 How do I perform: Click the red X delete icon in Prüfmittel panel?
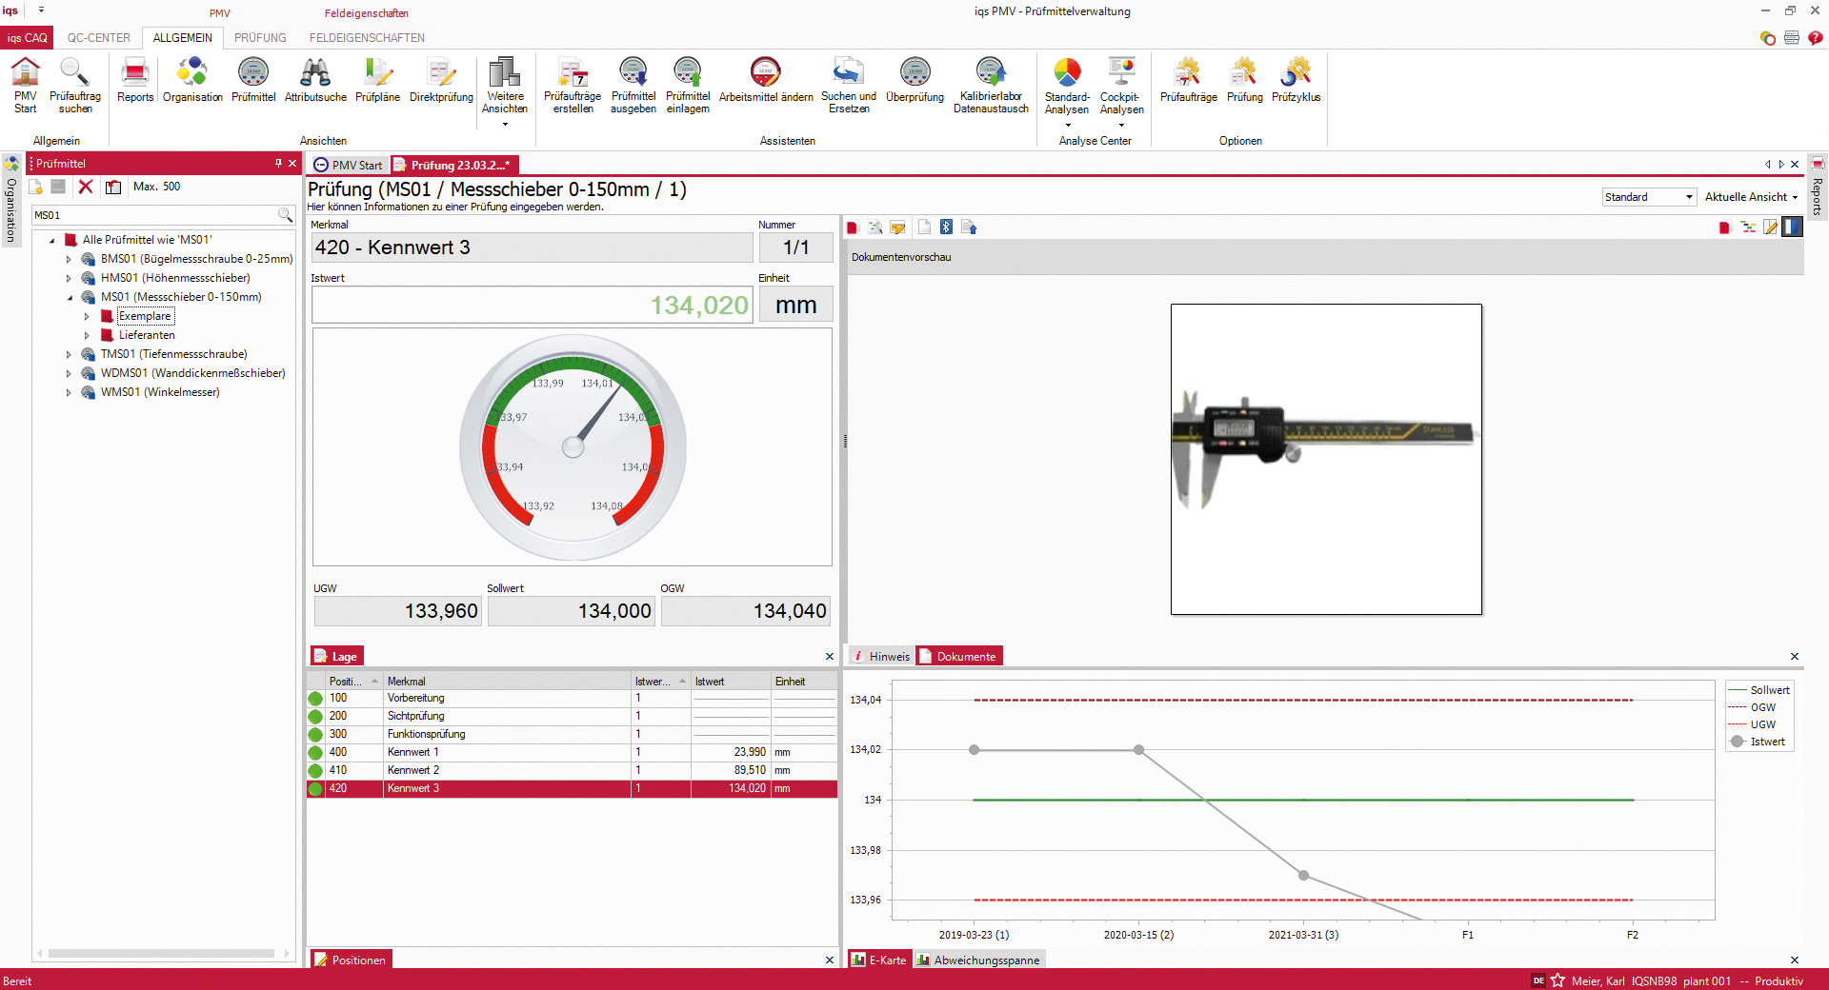86,187
